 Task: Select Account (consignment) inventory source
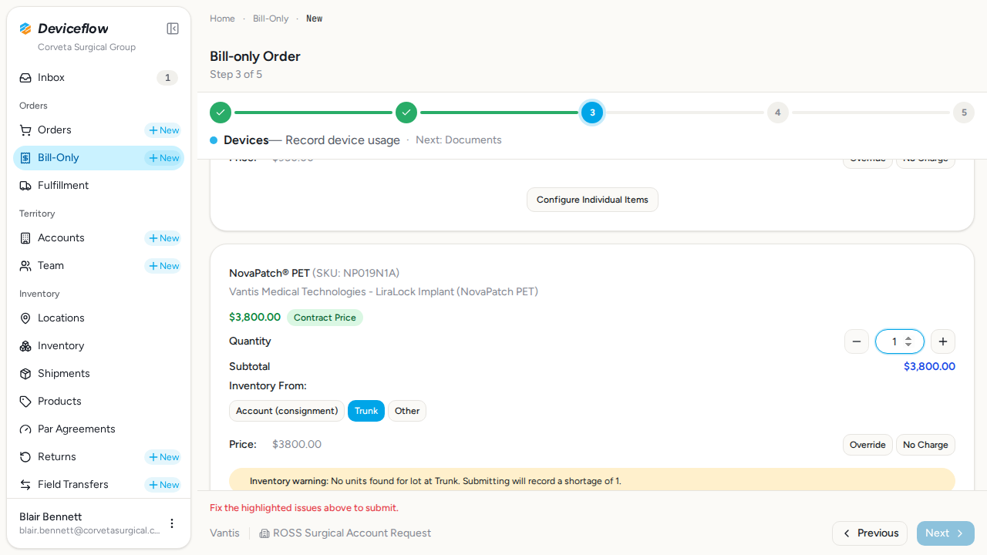click(287, 411)
